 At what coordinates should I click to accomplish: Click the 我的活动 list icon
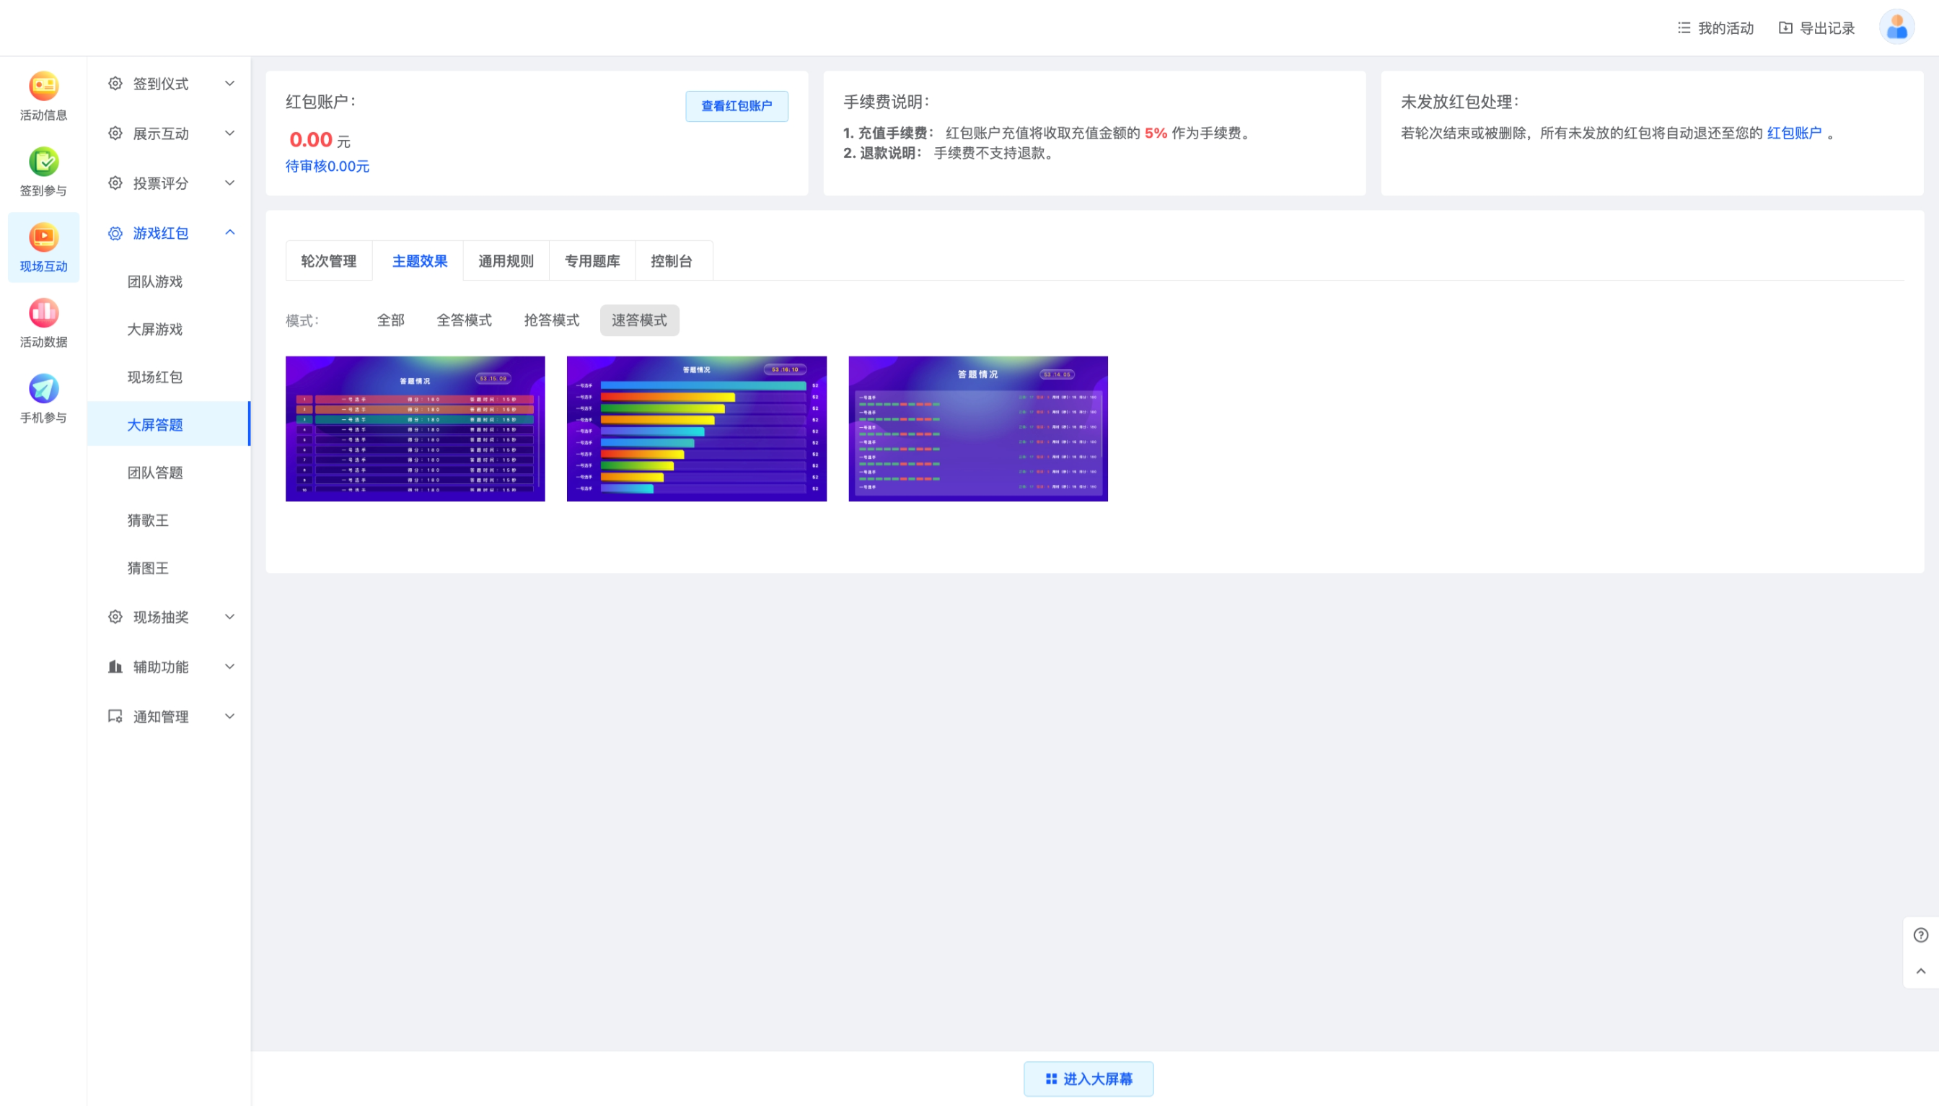click(x=1684, y=28)
